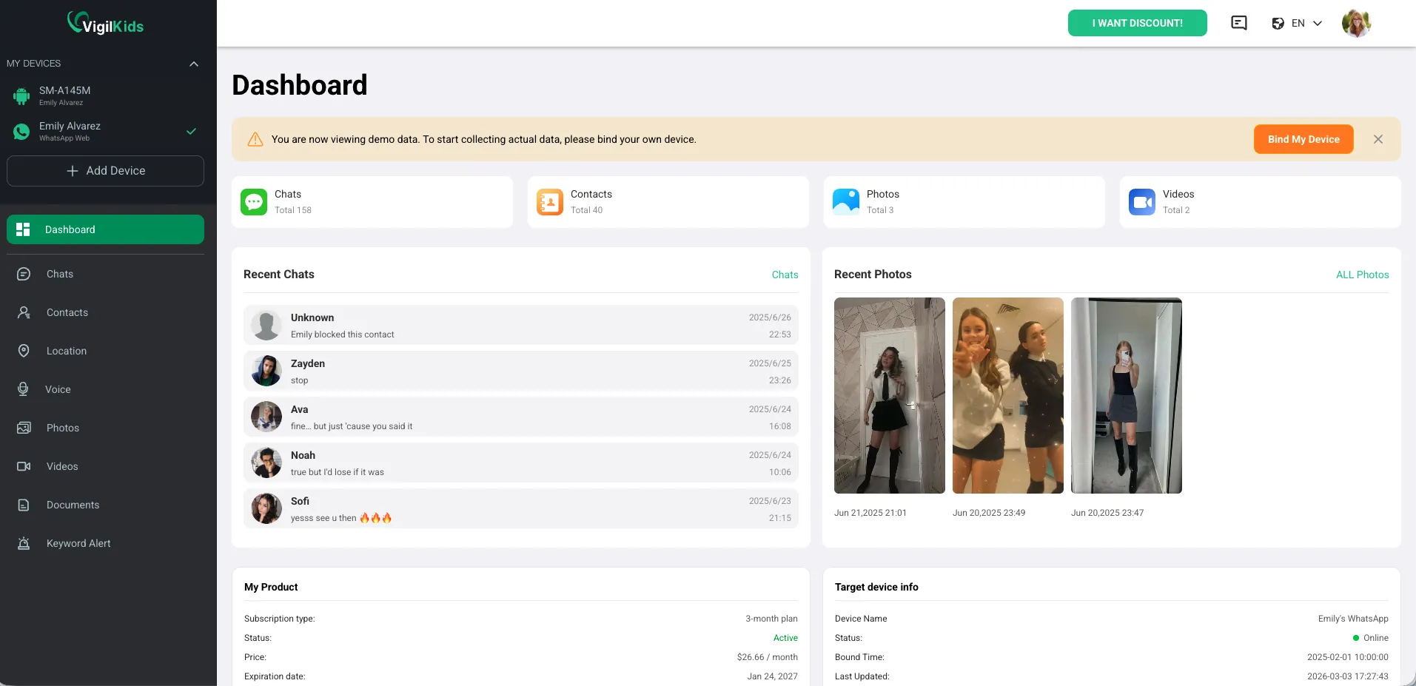
Task: Select Emily Alvarez WhatsApp Web device
Action: pos(70,131)
